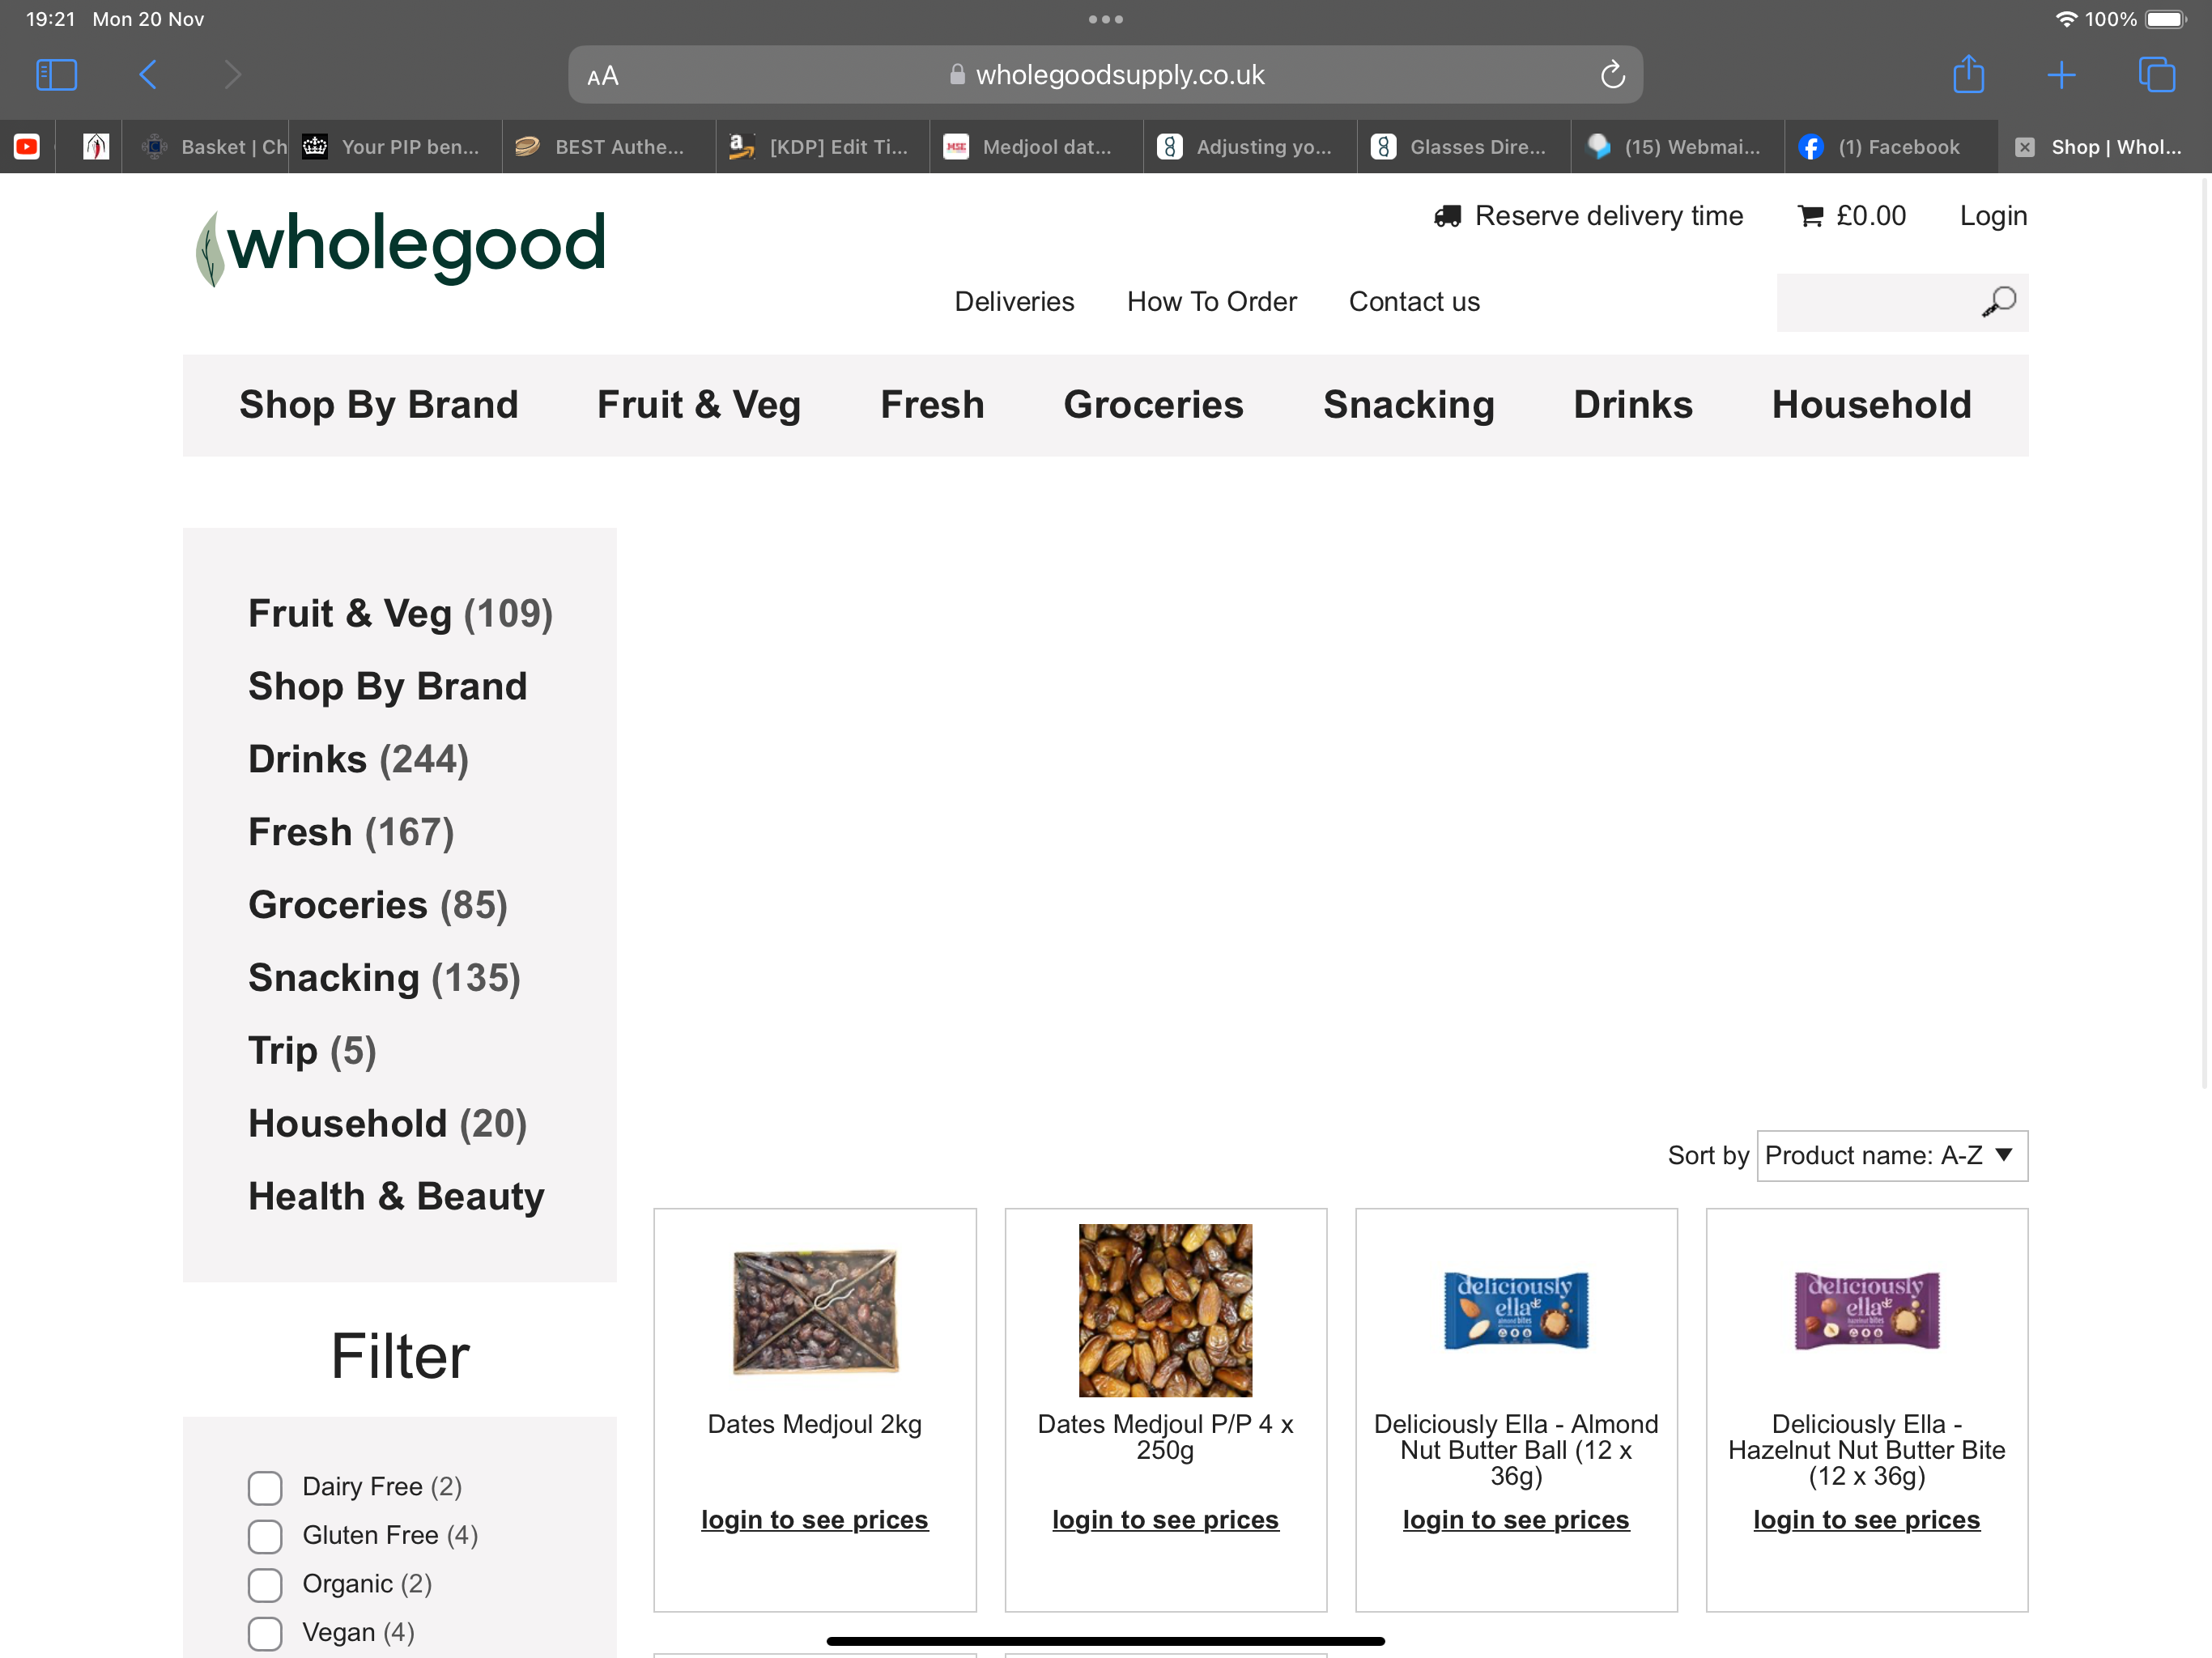The width and height of the screenshot is (2212, 1658).
Task: Open How To Order page
Action: 1211,302
